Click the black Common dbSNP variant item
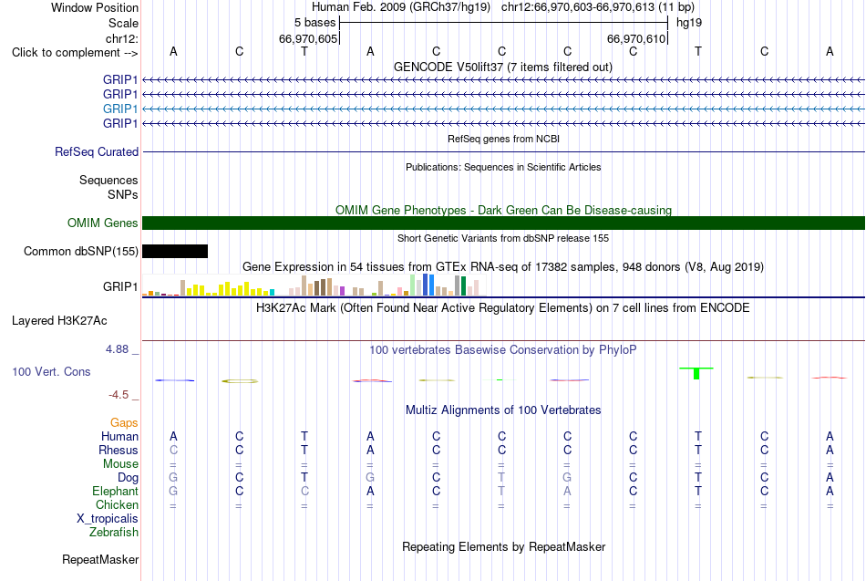Image resolution: width=866 pixels, height=581 pixels. pos(175,252)
